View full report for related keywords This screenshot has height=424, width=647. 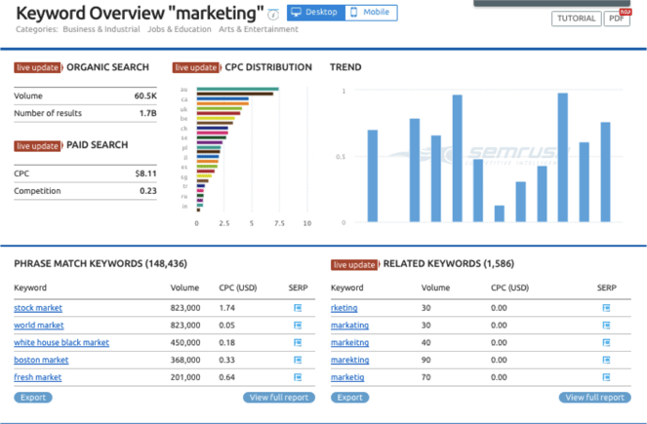pos(594,398)
